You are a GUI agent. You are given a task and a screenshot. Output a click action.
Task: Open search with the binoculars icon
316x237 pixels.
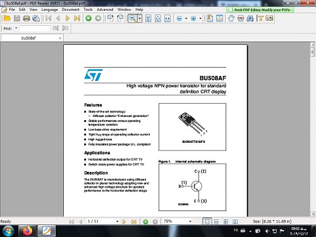click(x=250, y=18)
